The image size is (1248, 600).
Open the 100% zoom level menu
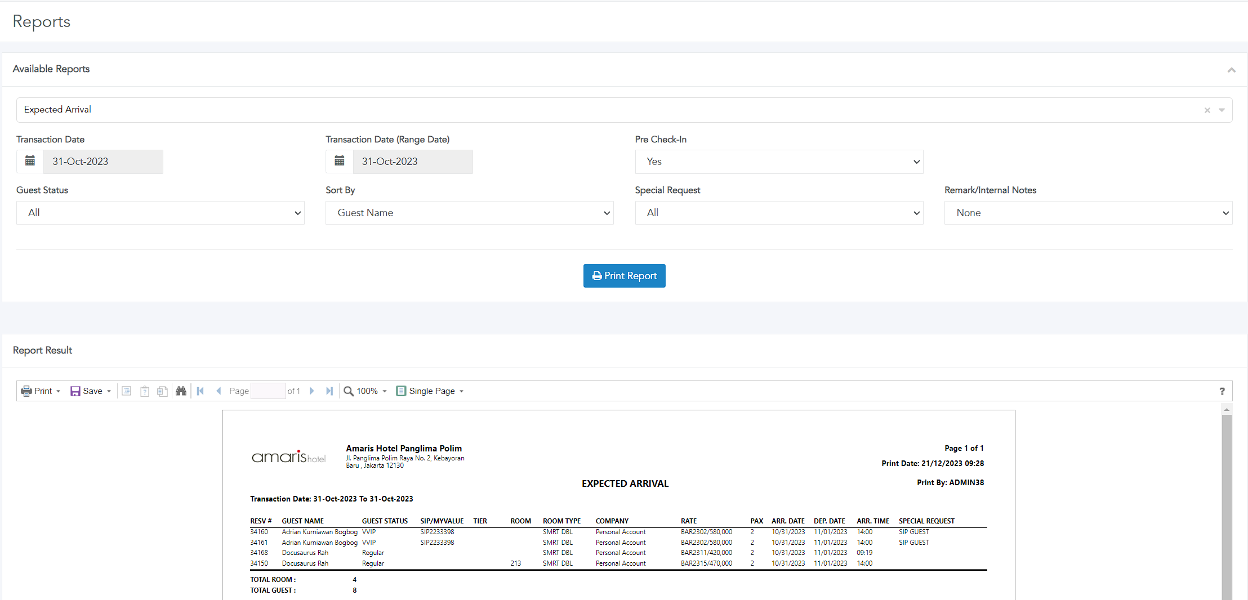366,391
